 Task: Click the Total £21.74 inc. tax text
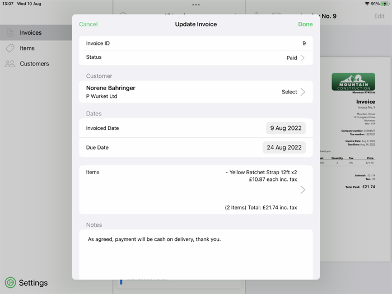click(x=273, y=208)
